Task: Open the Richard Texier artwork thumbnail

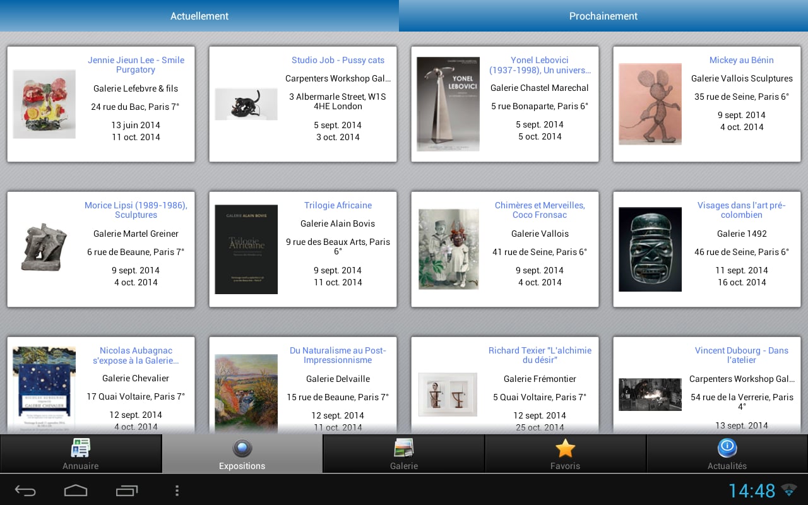Action: 449,395
